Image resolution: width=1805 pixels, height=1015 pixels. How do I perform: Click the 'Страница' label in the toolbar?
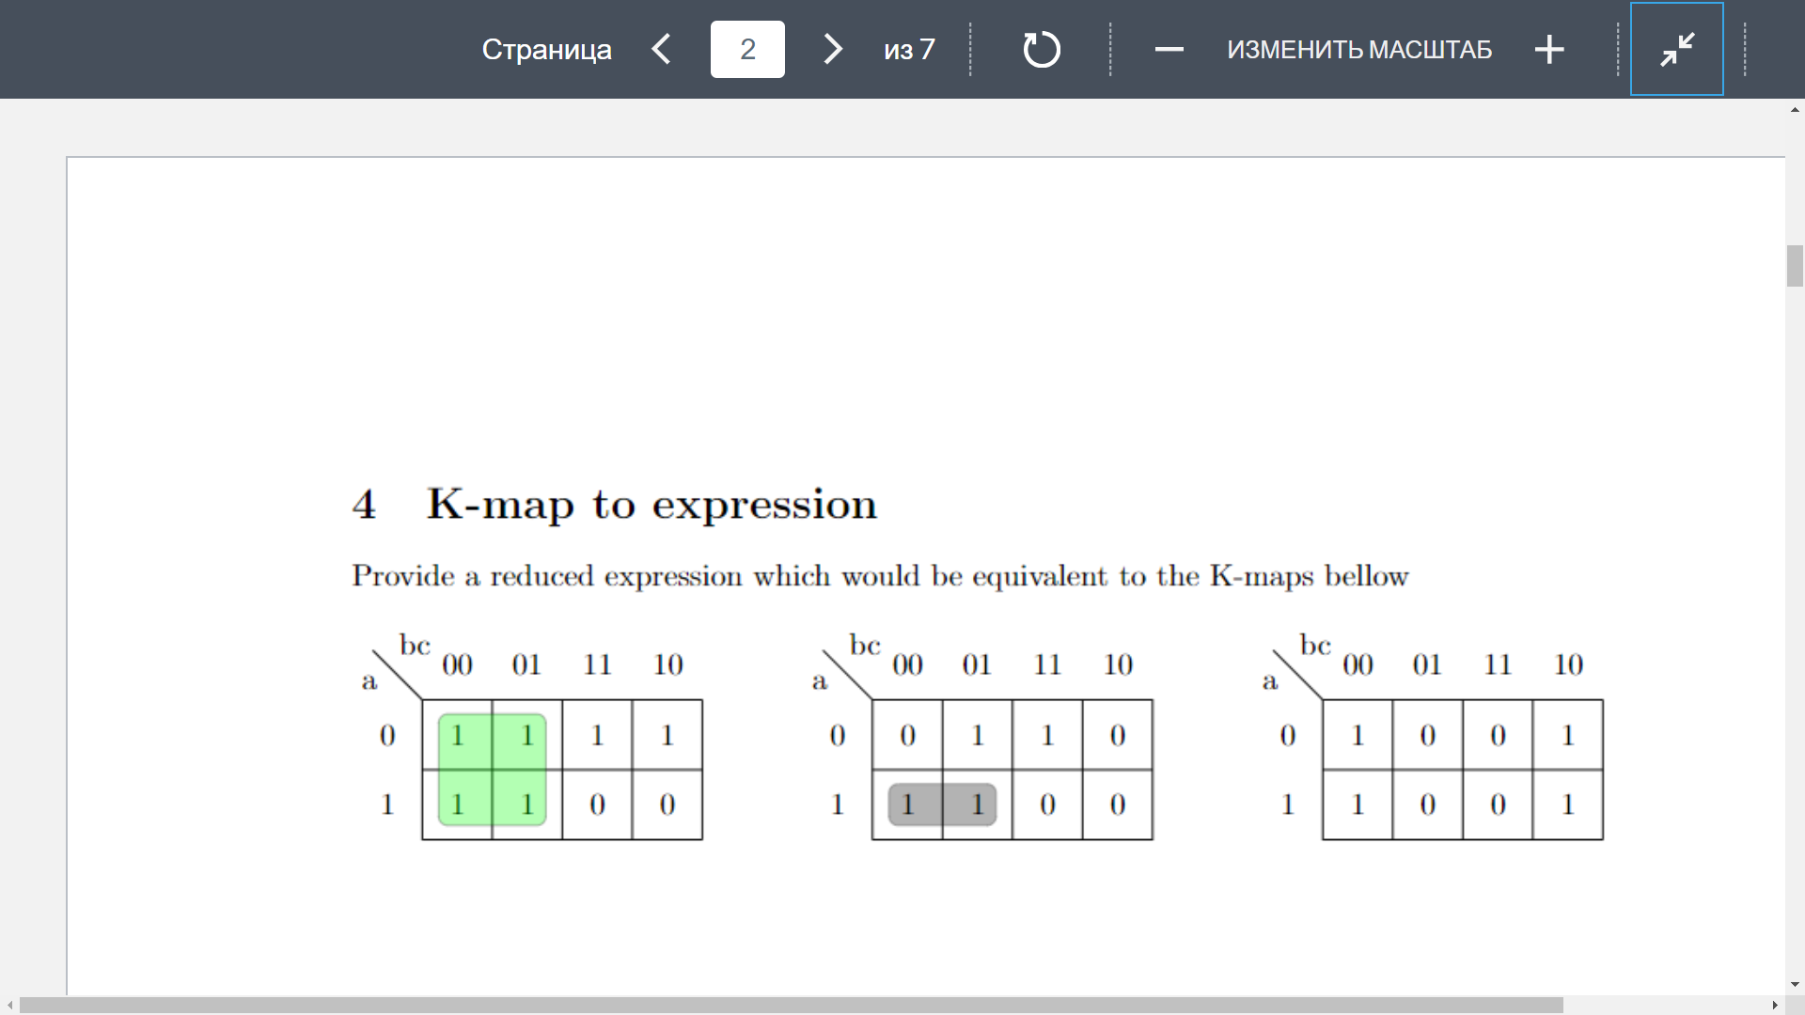547,50
